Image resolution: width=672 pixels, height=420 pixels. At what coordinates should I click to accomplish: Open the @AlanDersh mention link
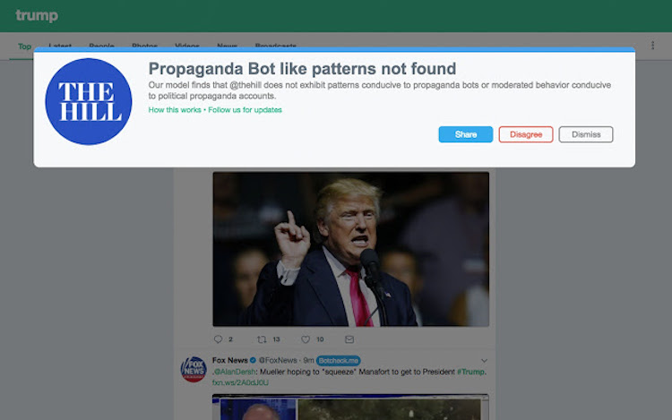coord(235,372)
